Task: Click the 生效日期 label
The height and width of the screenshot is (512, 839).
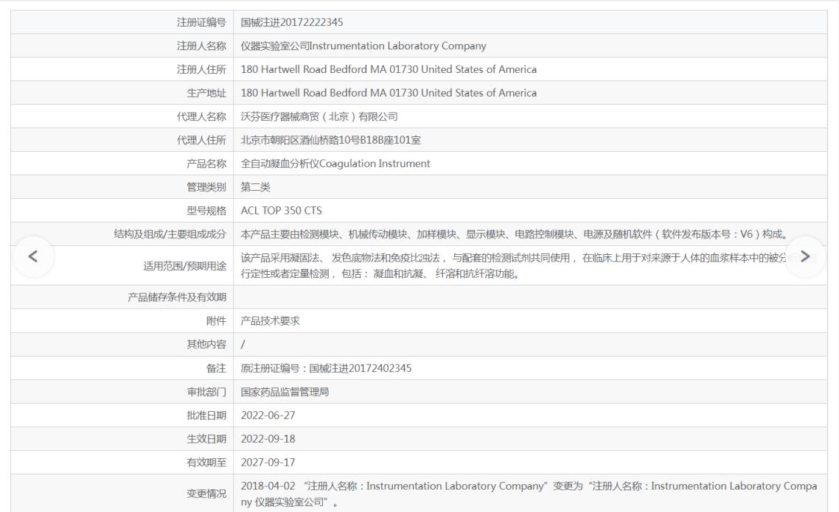Action: (206, 438)
